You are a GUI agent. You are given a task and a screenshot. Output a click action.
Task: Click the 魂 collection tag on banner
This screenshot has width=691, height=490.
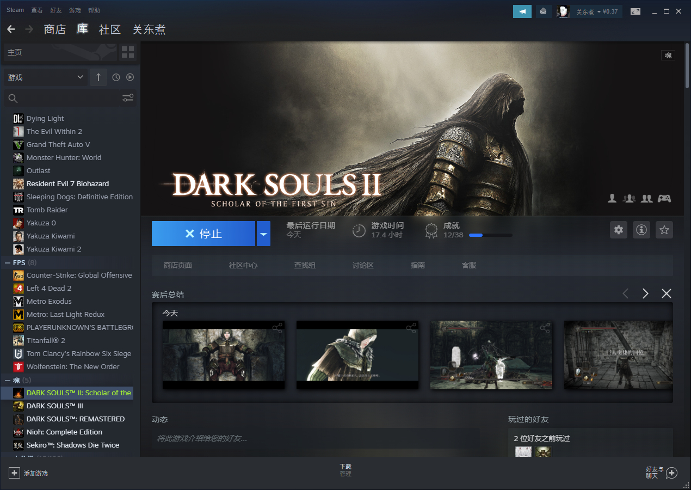pos(668,55)
